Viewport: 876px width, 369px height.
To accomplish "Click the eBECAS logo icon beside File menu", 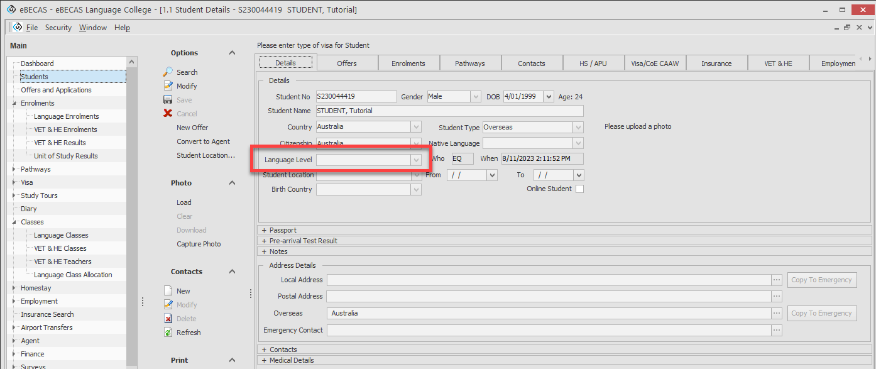I will 17,27.
